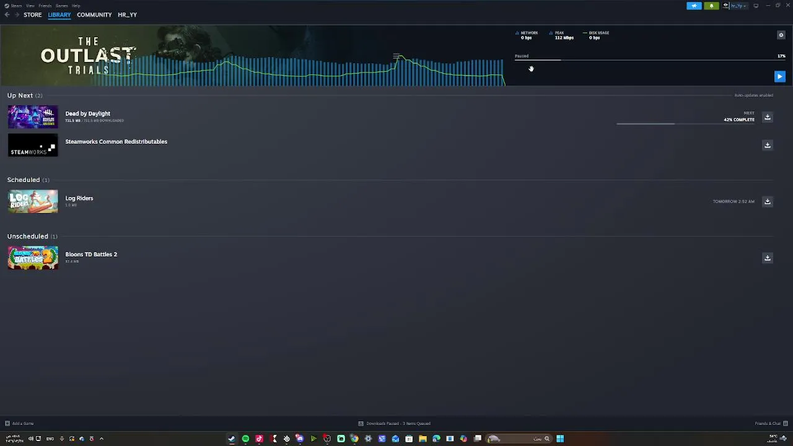Open the green notifications bell
The height and width of the screenshot is (446, 793).
coord(711,6)
